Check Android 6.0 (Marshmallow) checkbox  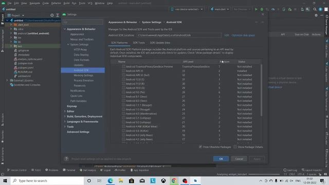(x=123, y=114)
